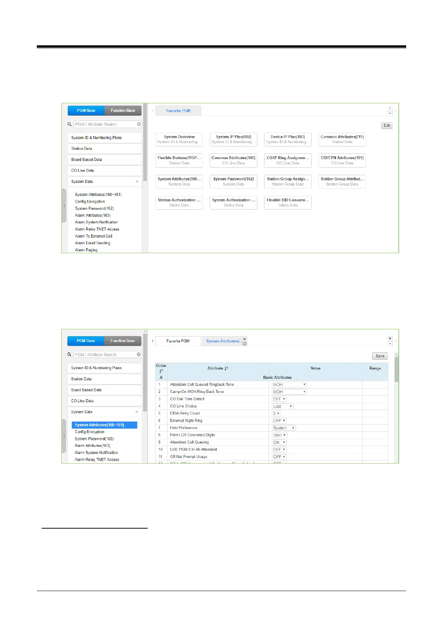Click the Save button
The height and width of the screenshot is (626, 443).
380,356
